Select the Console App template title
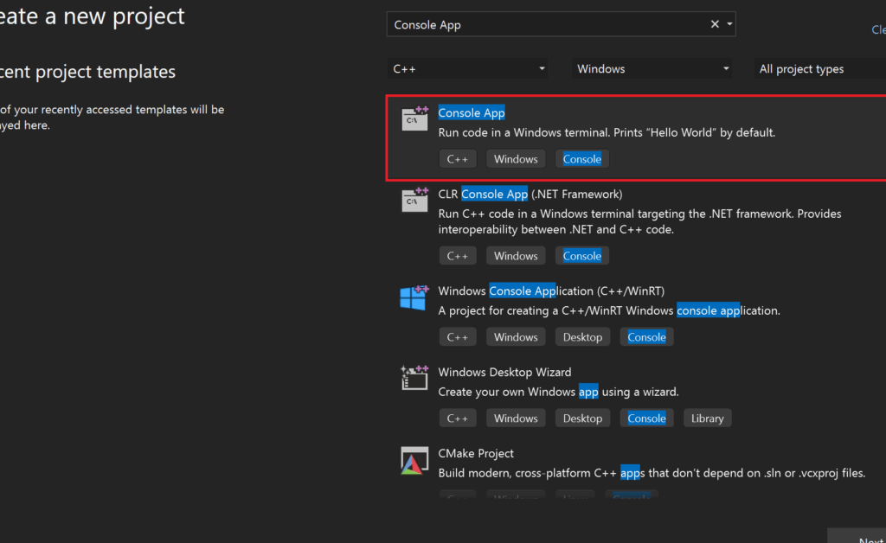Screen dimensions: 886x543 (x=472, y=113)
